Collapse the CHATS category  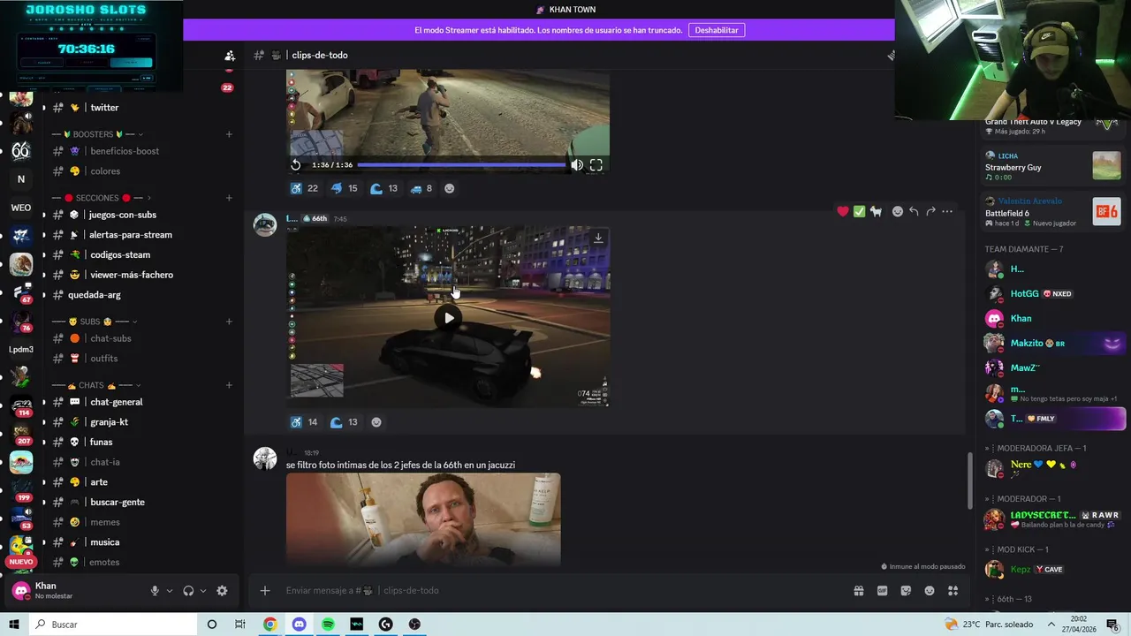pyautogui.click(x=97, y=385)
